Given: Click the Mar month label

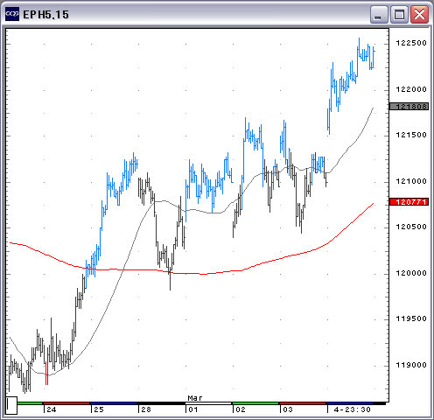Looking at the screenshot, I should point(195,398).
